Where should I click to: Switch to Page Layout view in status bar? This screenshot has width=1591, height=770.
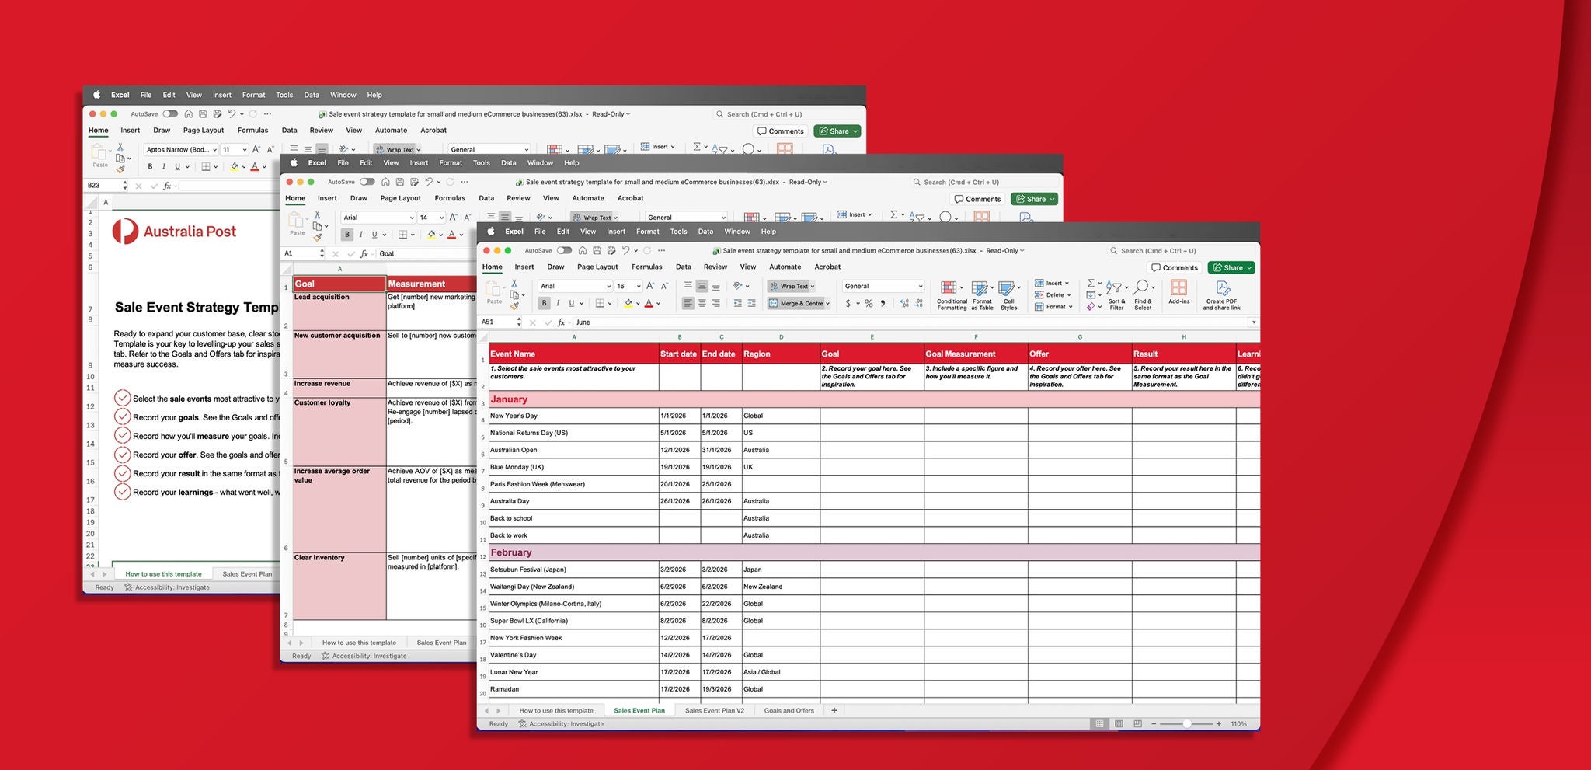[1119, 723]
